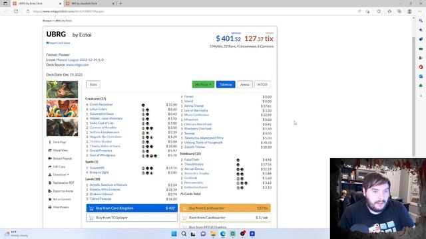Click Rent from Cardhoarder button
This screenshot has height=239, width=426.
tap(225, 218)
